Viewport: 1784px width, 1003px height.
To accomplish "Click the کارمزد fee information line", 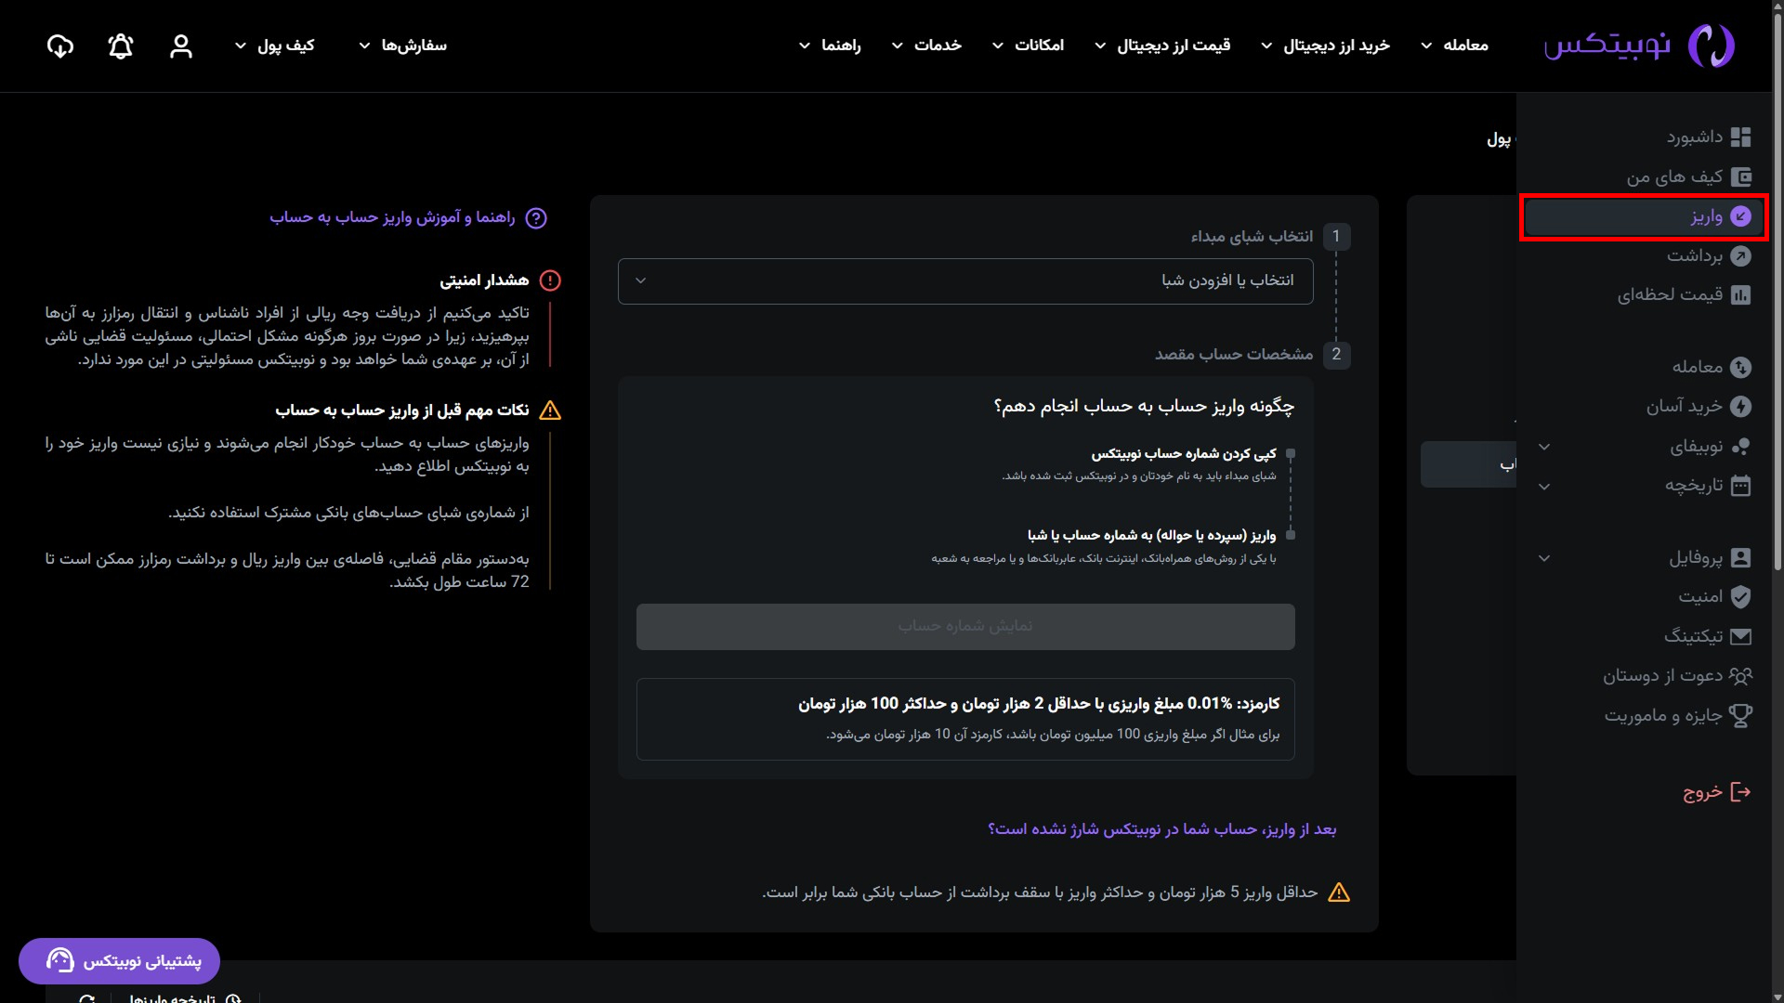I will (1039, 704).
